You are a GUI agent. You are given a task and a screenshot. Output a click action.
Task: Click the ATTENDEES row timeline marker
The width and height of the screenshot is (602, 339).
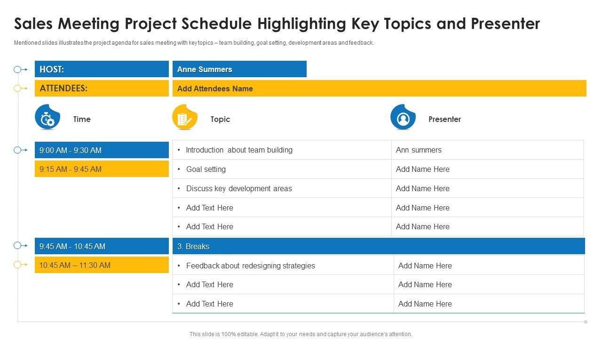click(x=18, y=89)
